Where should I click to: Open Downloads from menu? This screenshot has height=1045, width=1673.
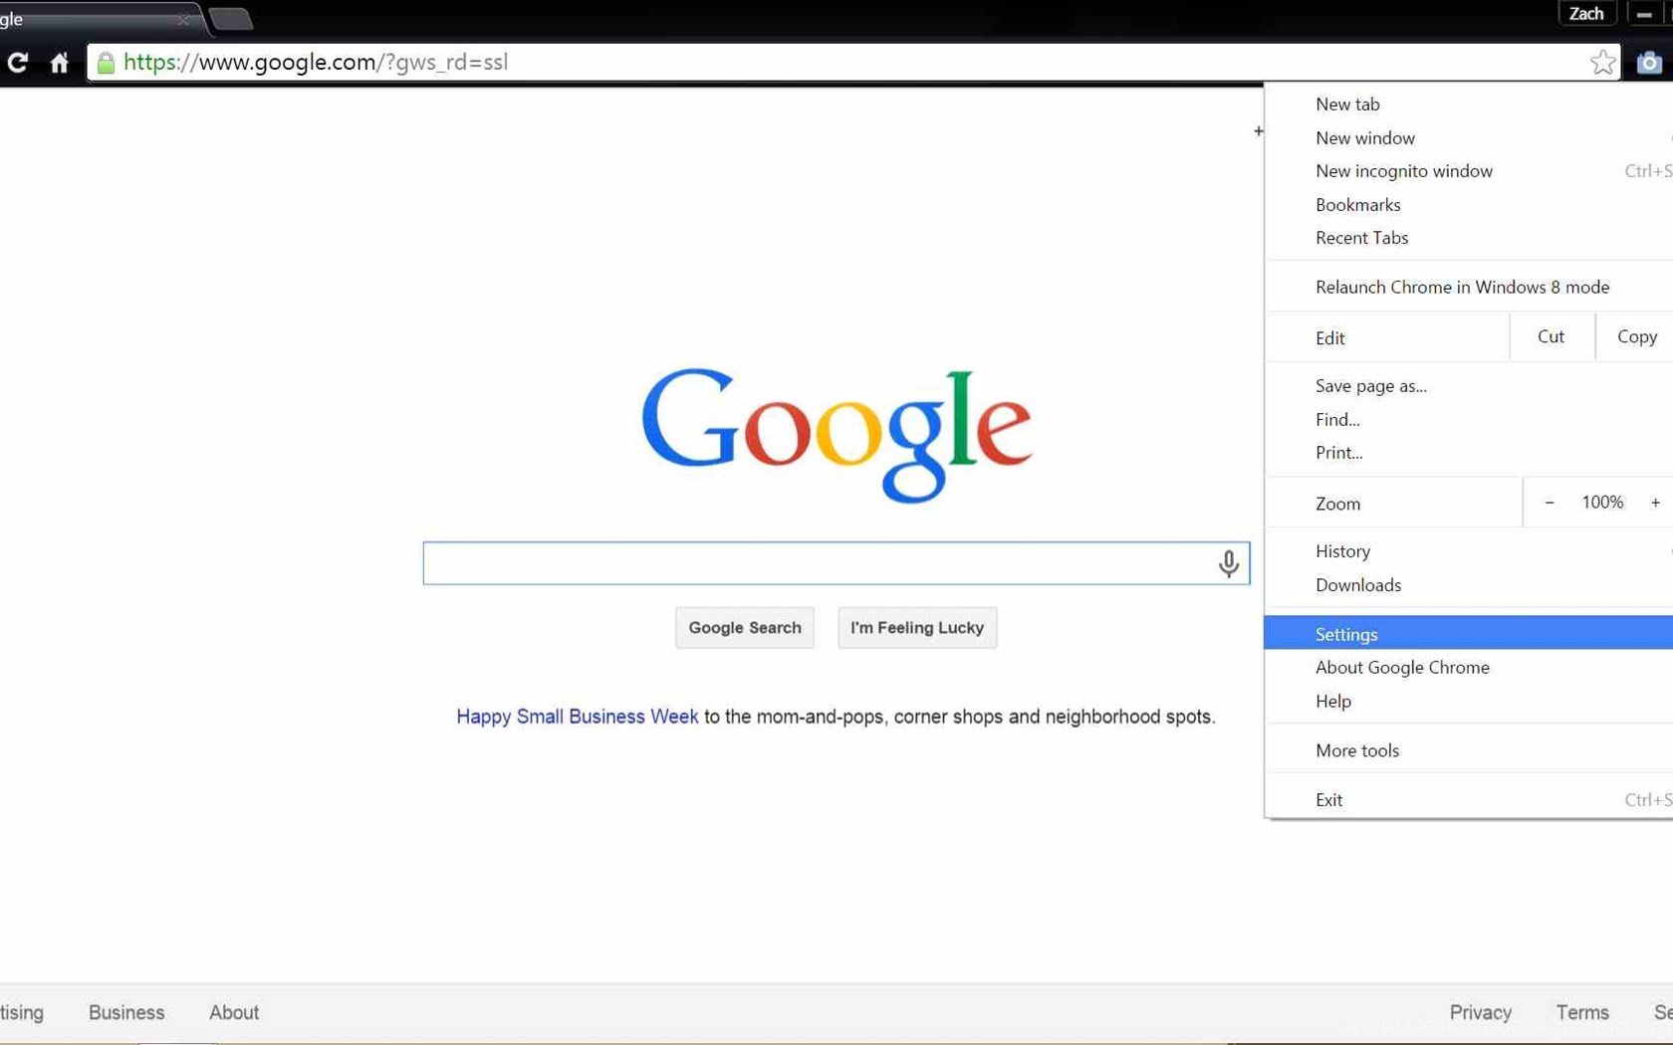click(1468, 585)
